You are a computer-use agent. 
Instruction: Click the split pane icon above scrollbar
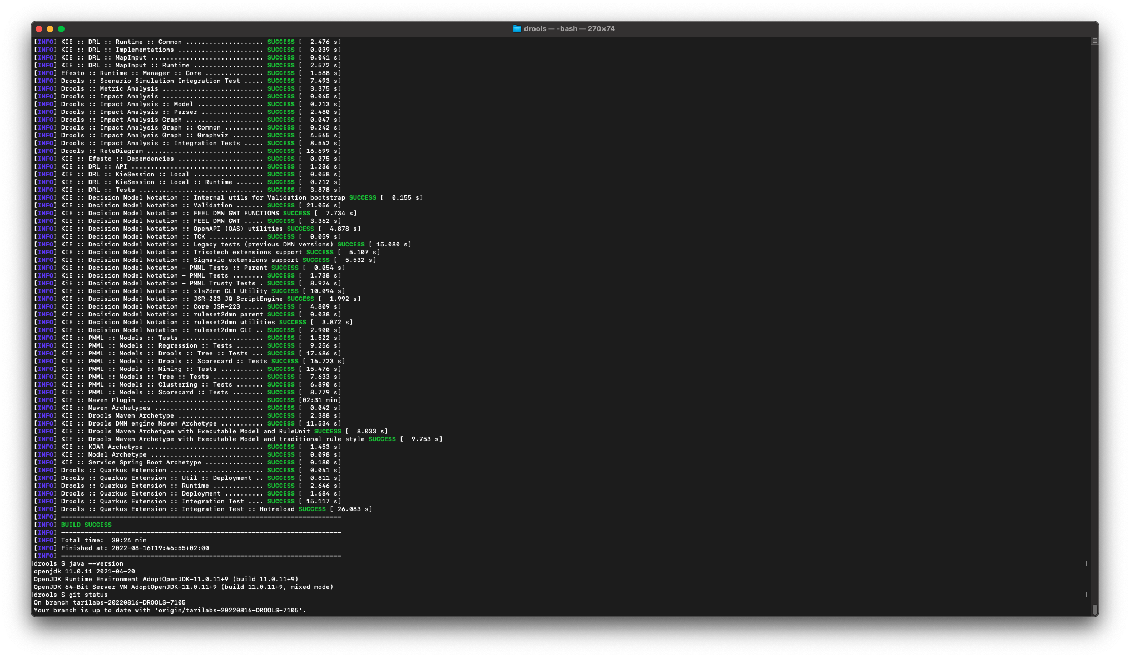(x=1094, y=41)
